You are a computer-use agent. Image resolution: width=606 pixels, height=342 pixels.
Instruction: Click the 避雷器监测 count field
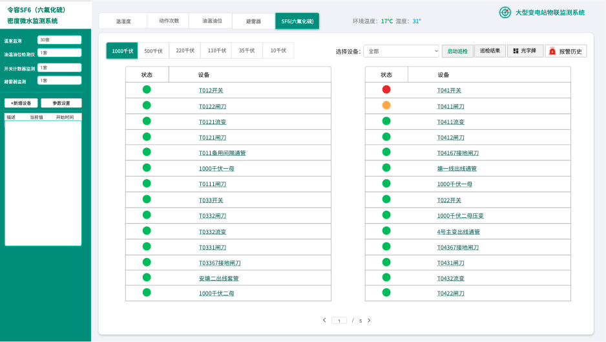coord(59,80)
